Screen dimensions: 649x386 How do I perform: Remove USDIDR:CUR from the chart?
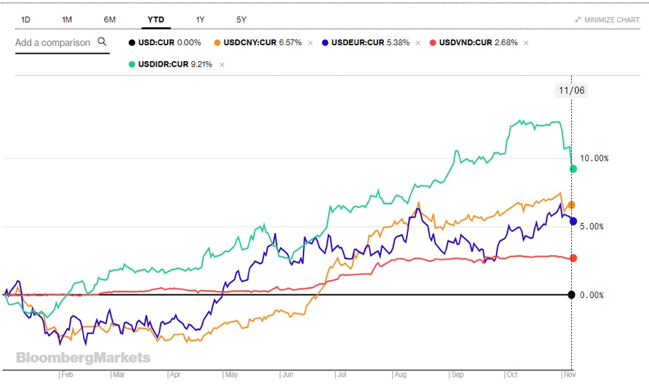point(222,65)
